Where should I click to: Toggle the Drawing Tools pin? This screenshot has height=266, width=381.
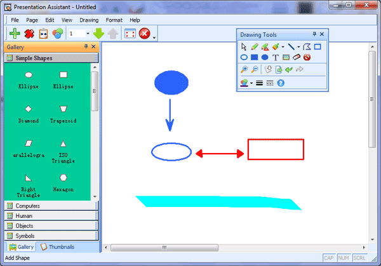pos(314,34)
